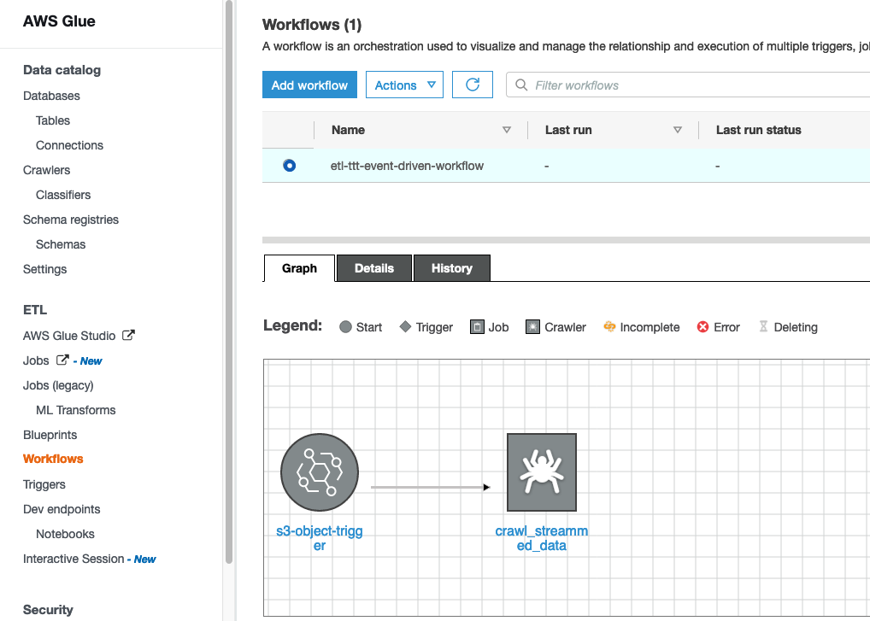Click the Error legend red icon
870x621 pixels.
click(x=702, y=327)
